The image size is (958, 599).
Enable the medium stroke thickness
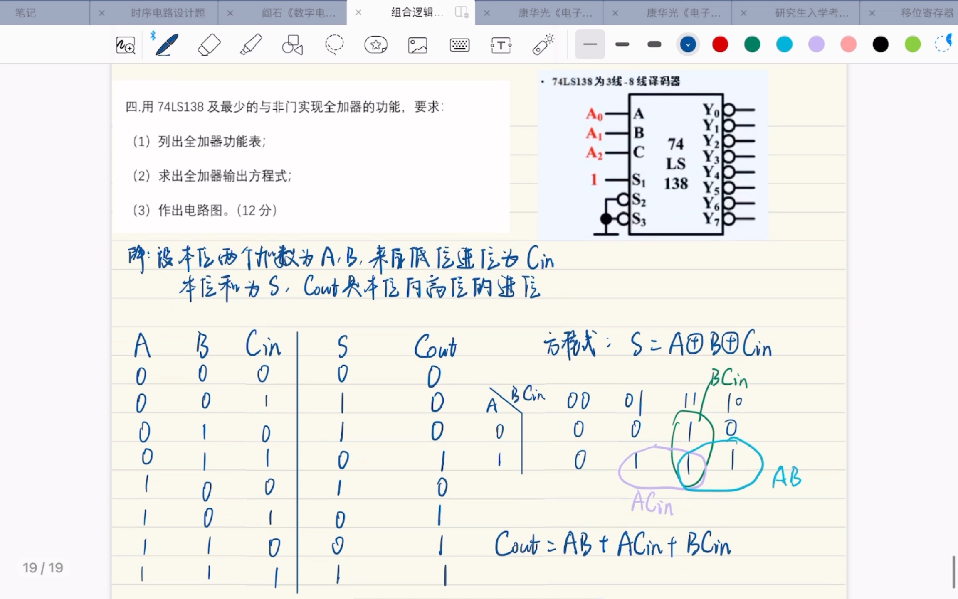[622, 44]
